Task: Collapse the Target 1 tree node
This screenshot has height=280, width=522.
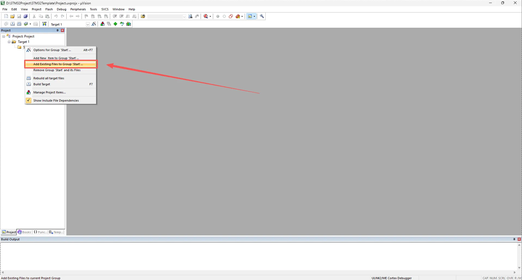Action: (9, 42)
